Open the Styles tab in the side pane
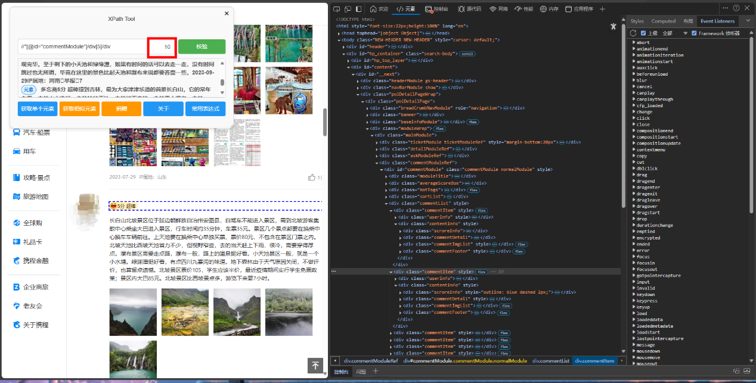The width and height of the screenshot is (756, 383). tap(637, 21)
